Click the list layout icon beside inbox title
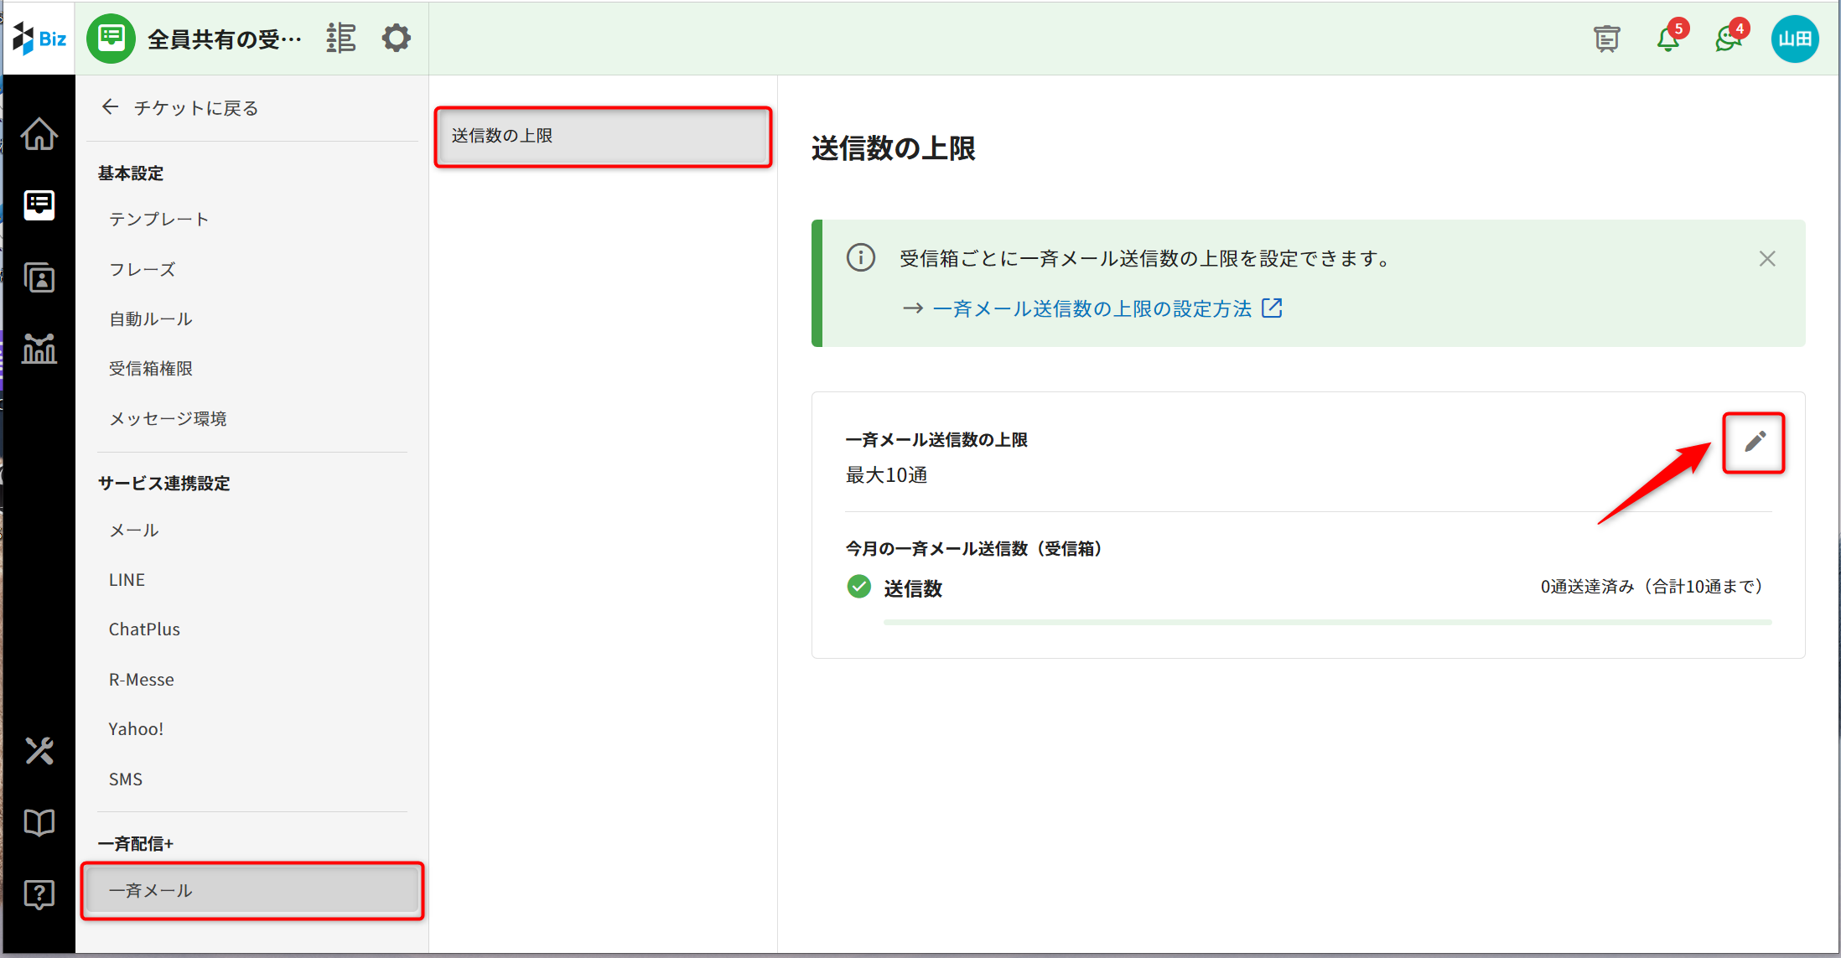1841x958 pixels. click(341, 38)
